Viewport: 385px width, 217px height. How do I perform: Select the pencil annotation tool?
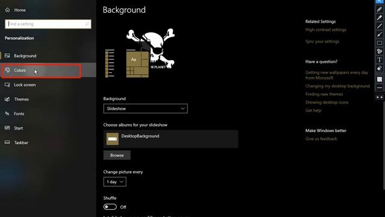[x=380, y=9]
